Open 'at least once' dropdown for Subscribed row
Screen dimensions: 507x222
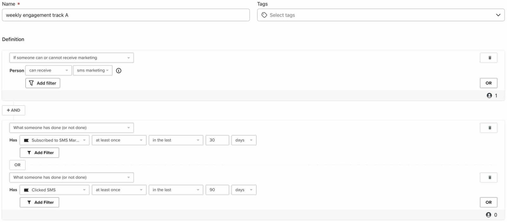[119, 140]
